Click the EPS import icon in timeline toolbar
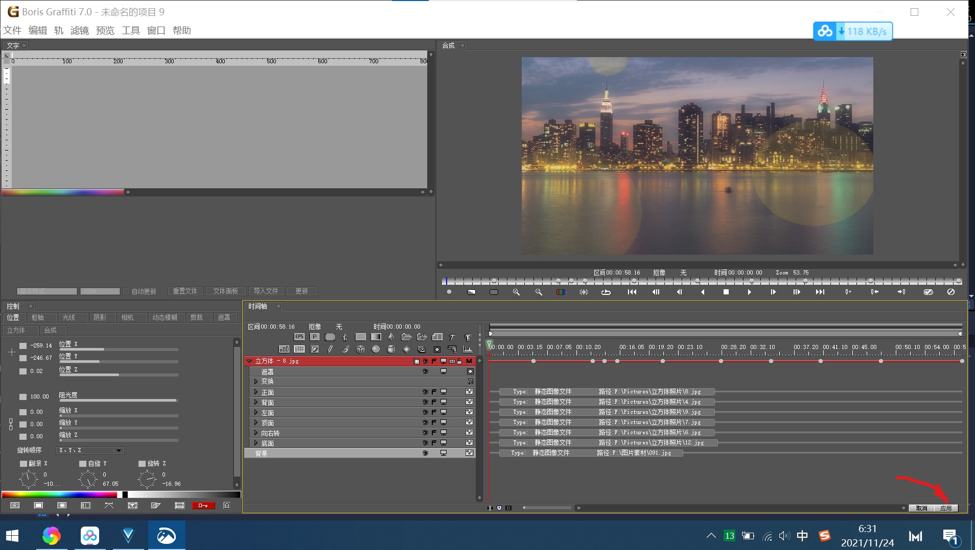 click(x=299, y=337)
